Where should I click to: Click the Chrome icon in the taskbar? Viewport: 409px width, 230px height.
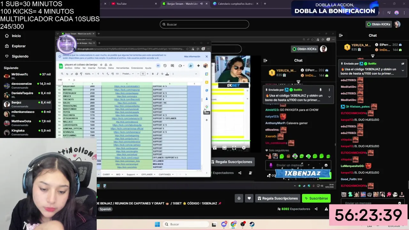click(x=233, y=224)
